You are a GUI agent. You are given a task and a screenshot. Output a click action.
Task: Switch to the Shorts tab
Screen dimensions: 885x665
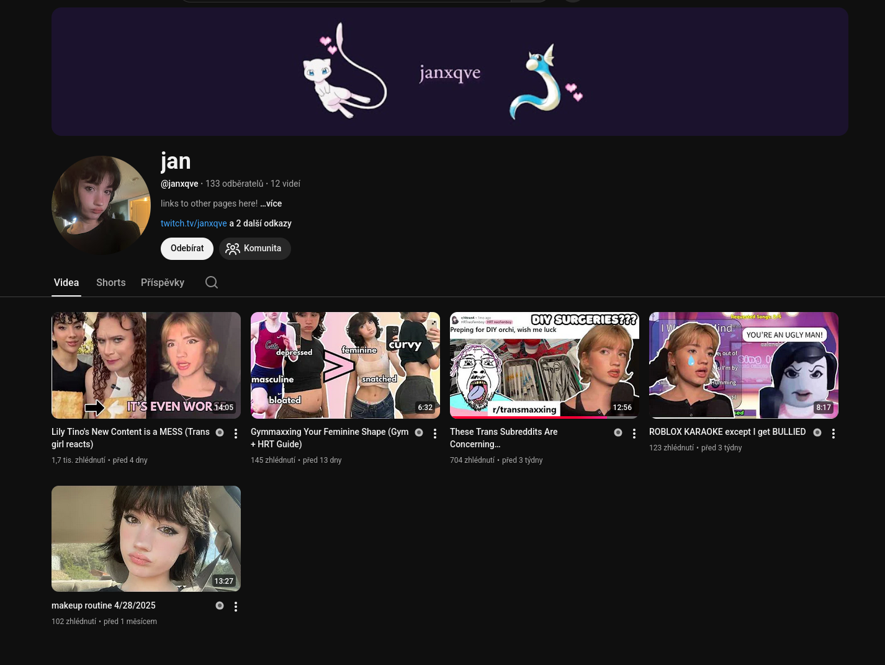point(110,282)
